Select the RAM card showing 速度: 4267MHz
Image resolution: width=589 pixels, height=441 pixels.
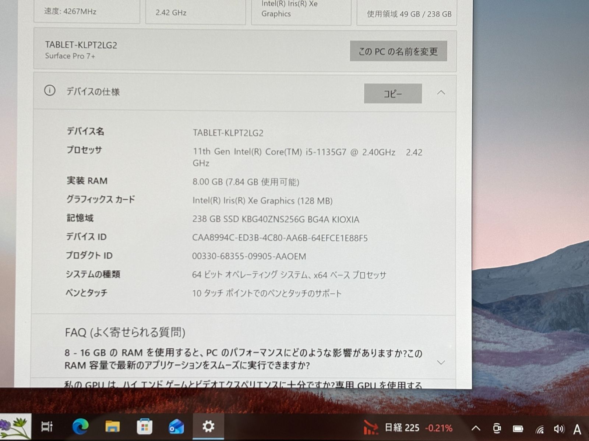click(x=87, y=11)
